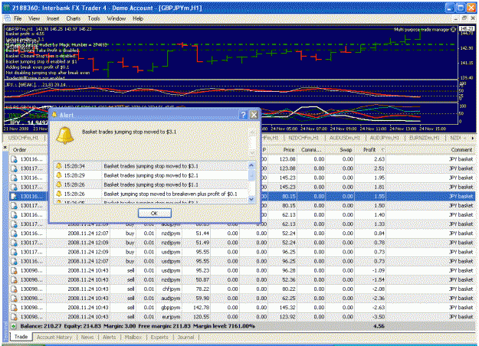This screenshot has width=479, height=346.
Task: Switch to the USDCHFm,H1 chart tab
Action: pos(23,138)
